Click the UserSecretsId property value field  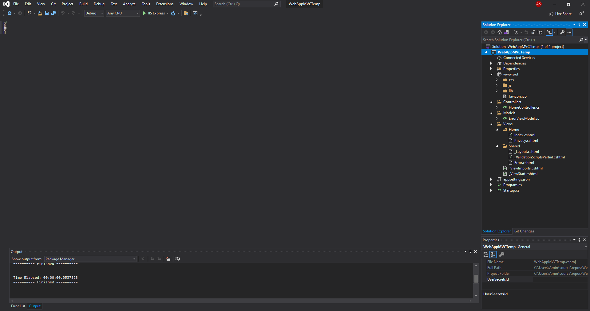click(x=560, y=279)
